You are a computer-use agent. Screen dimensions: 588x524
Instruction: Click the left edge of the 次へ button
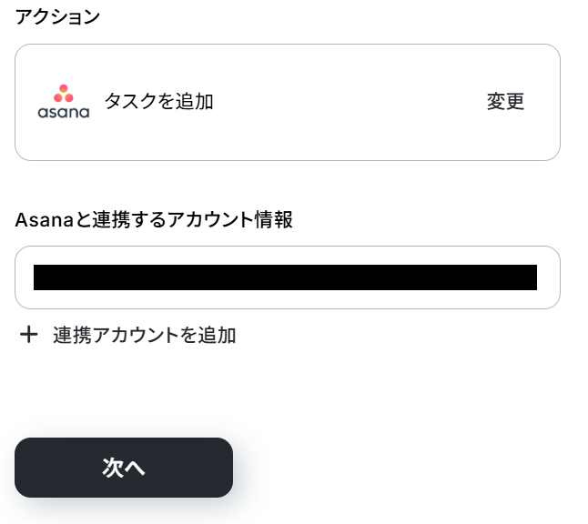(x=27, y=468)
